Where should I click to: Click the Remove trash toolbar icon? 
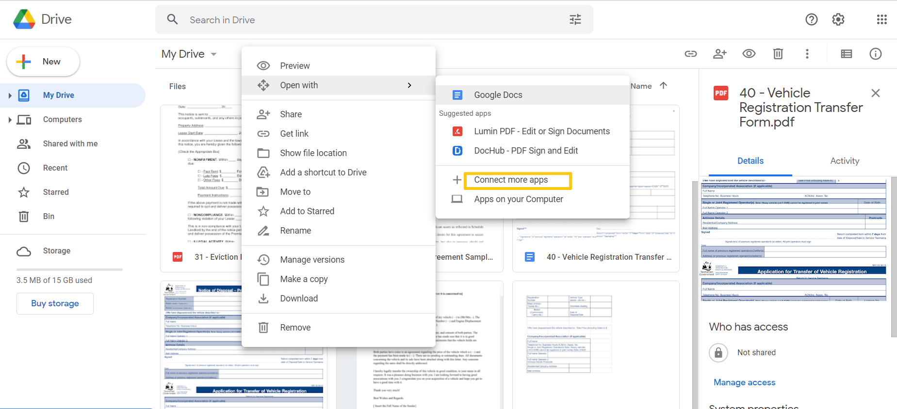(x=778, y=54)
